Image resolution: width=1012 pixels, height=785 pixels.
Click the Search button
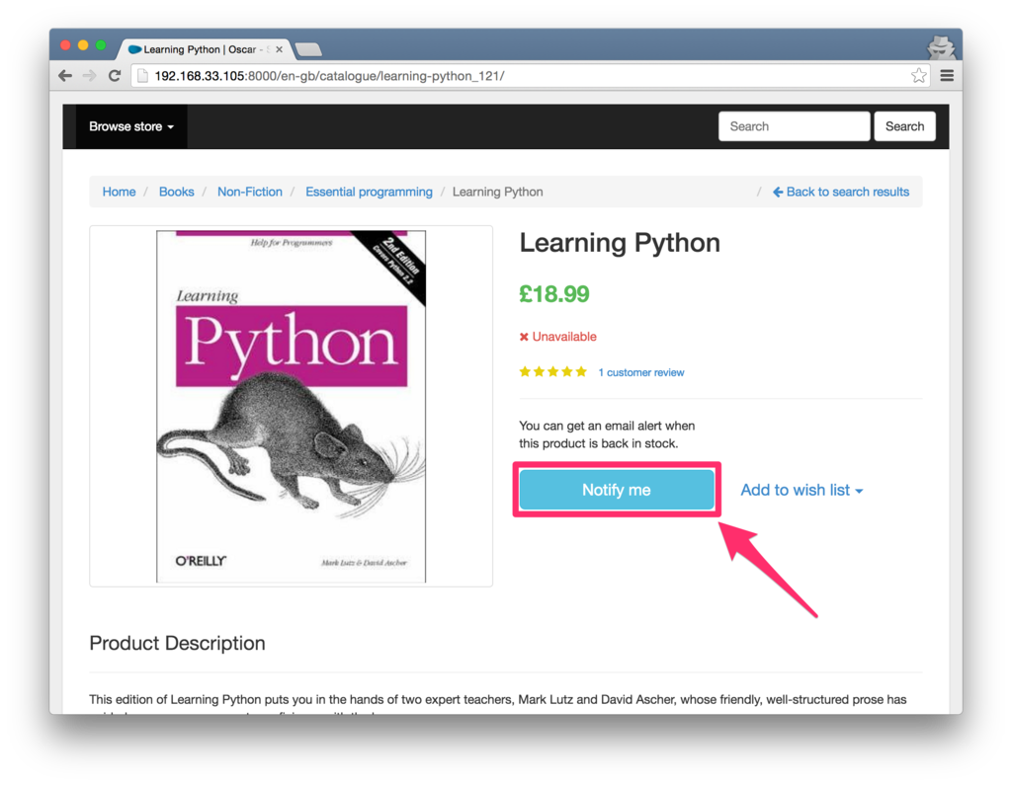coord(904,126)
